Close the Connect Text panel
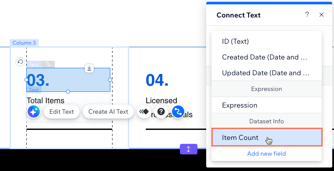The height and width of the screenshot is (171, 334). (x=321, y=15)
